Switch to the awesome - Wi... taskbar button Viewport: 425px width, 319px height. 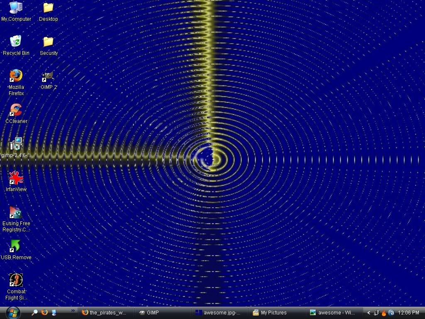point(334,313)
